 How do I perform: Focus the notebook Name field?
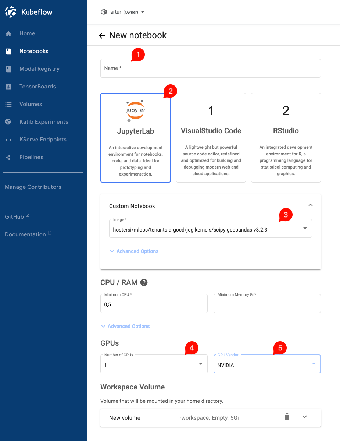(211, 68)
